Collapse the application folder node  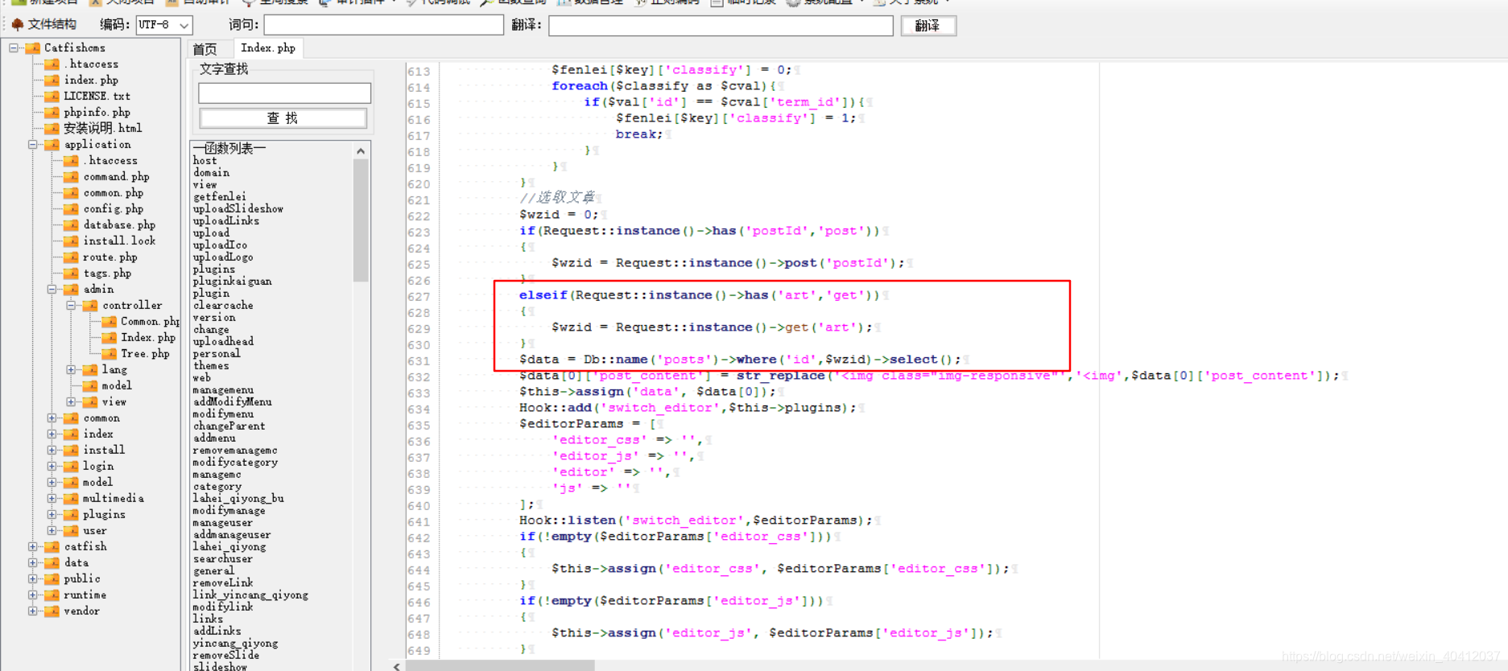[x=33, y=145]
